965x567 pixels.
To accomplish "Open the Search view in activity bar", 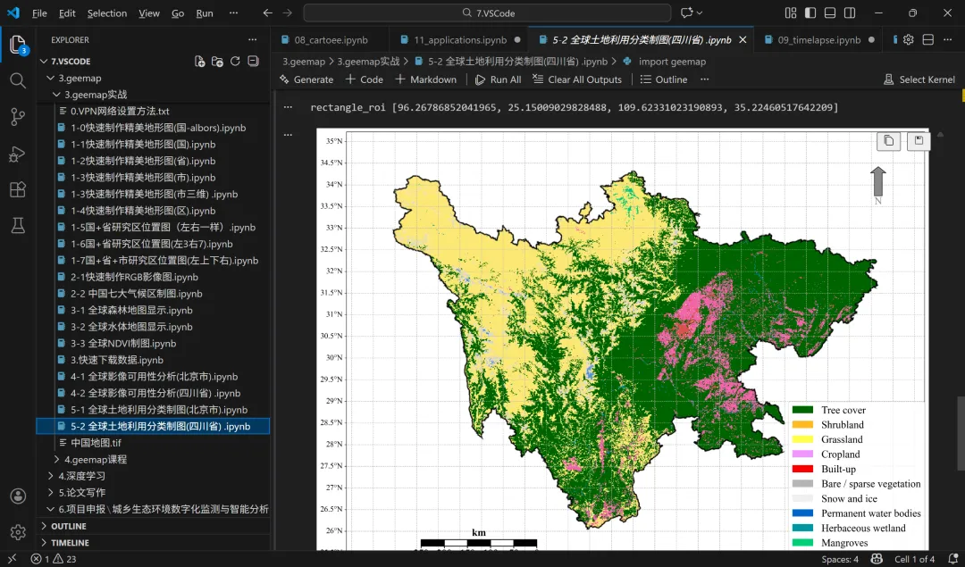I will click(18, 80).
